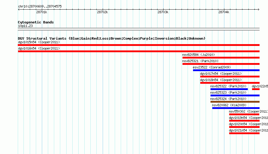268x154 pixels.
Task: Click the chr10:28700609..28704575 coordinate label
Action: tap(40, 6)
